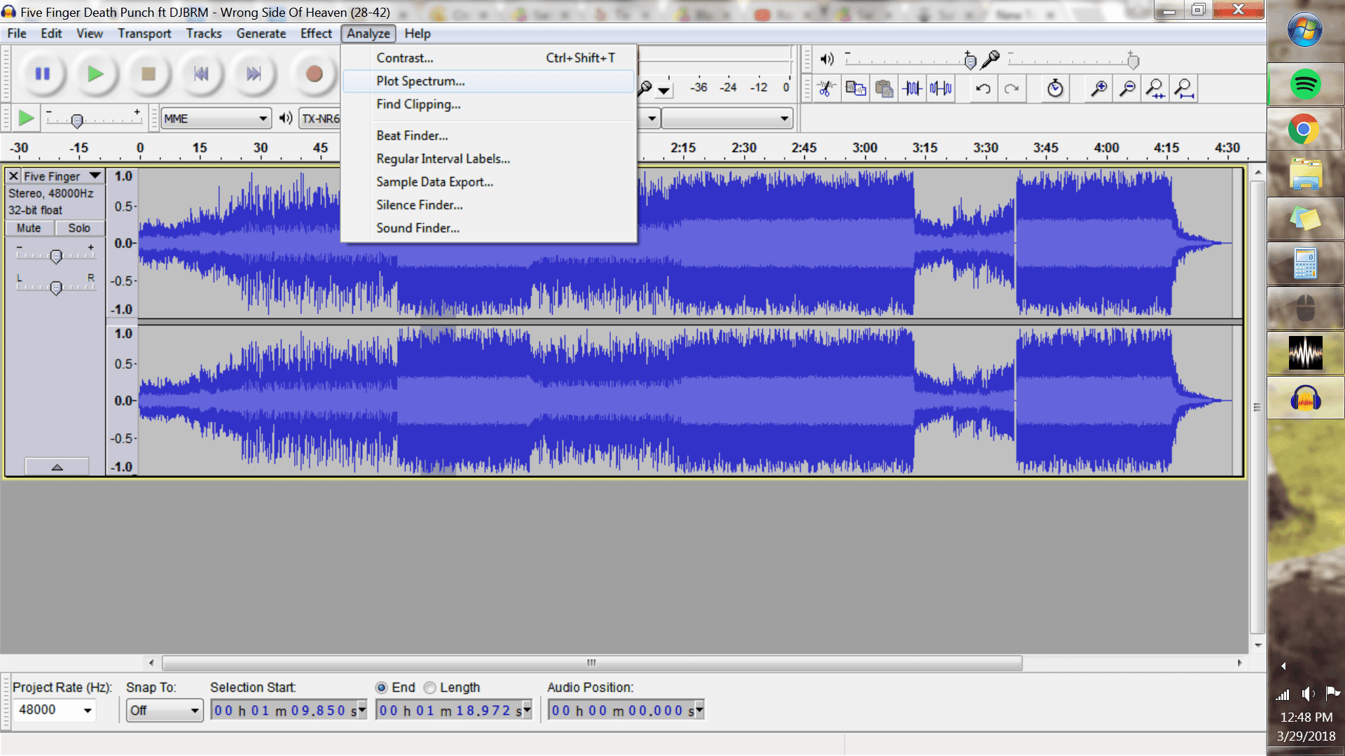The width and height of the screenshot is (1345, 756).
Task: Open the Project Rate 48000 dropdown
Action: pos(88,710)
